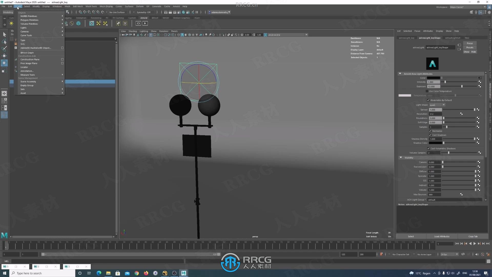This screenshot has height=277, width=492.
Task: Click the Focus button in Attribute Editor
Action: (470, 43)
